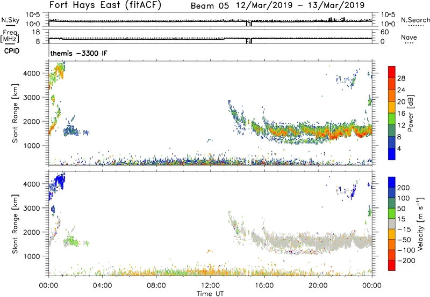Click the 'Fort Hays East (fitACF)' plot title
This screenshot has height=297, width=430.
tap(105, 5)
